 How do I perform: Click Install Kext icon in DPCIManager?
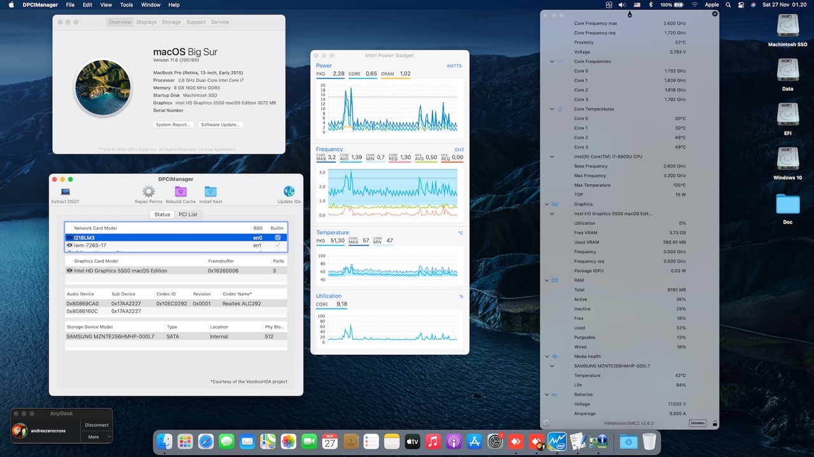tap(210, 191)
